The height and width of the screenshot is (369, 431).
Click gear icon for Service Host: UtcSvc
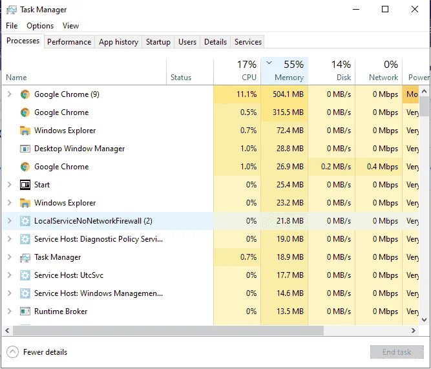point(25,275)
